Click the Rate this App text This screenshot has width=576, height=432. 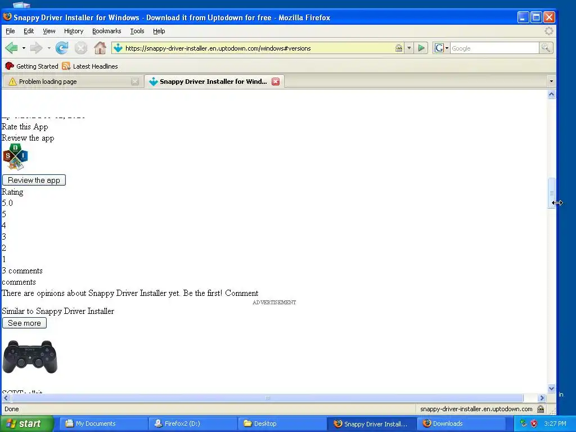[x=25, y=127]
